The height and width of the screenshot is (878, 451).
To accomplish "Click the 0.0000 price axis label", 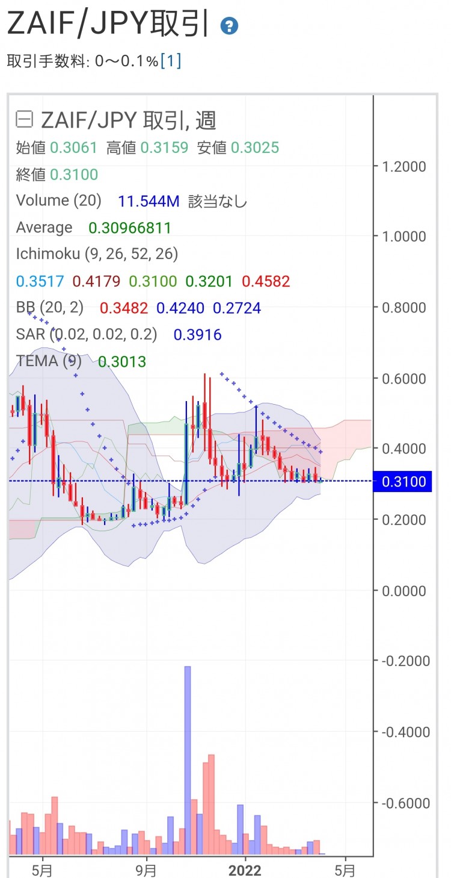I will click(405, 591).
